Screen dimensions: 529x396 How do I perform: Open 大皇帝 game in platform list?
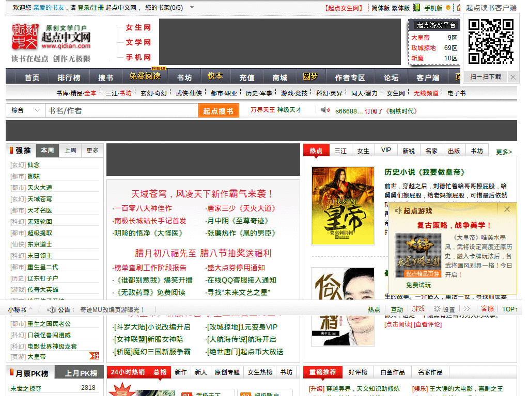420,37
